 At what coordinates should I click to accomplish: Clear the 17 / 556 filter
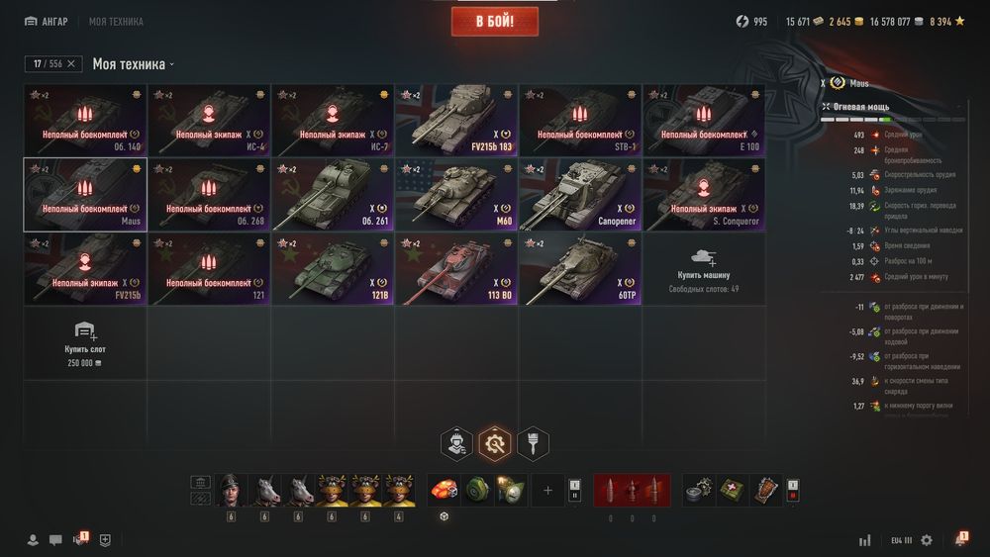70,63
